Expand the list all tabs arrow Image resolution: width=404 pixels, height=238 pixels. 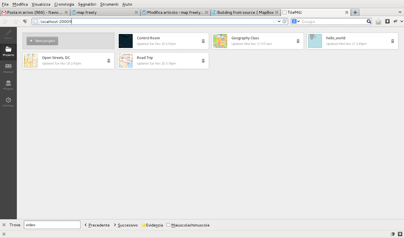click(x=400, y=12)
